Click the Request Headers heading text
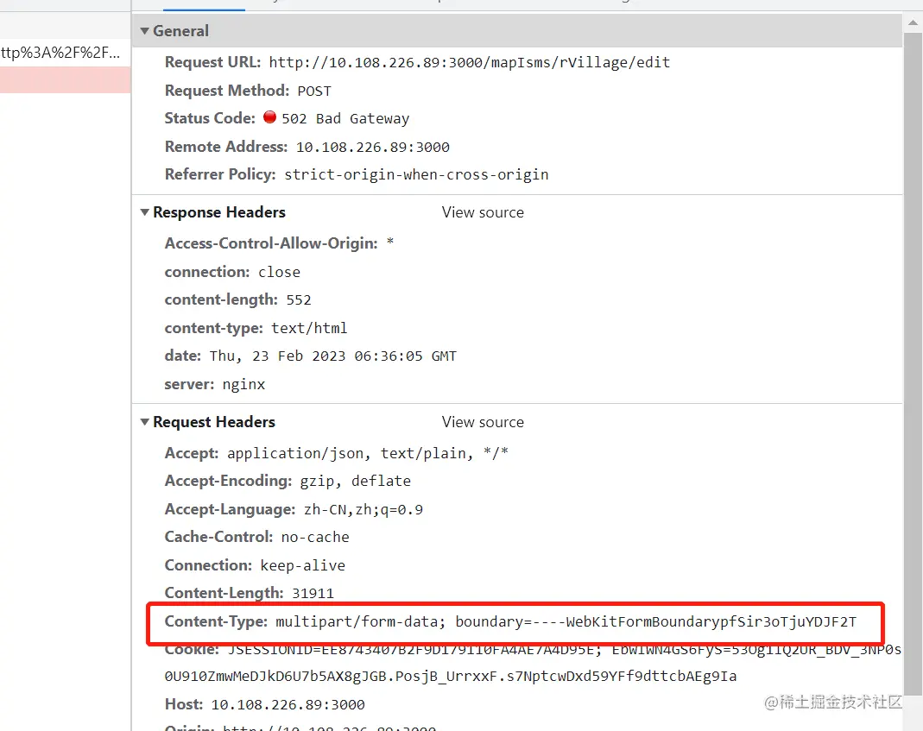 213,422
